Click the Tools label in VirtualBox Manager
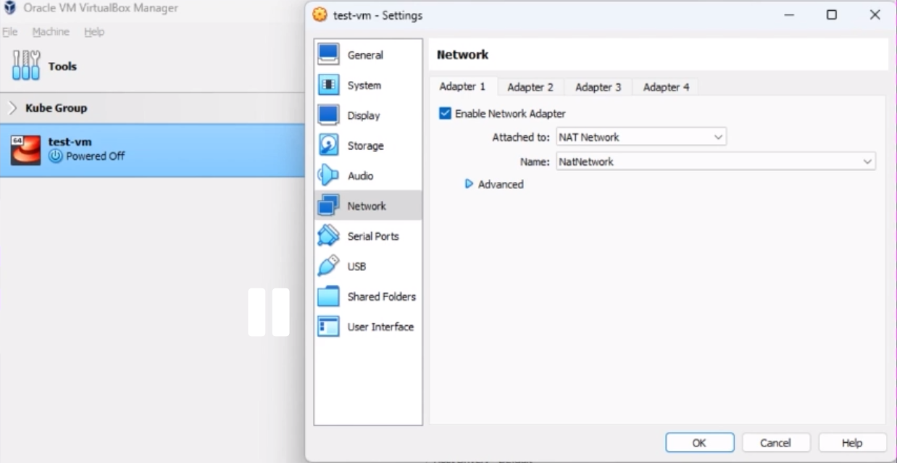The image size is (897, 463). click(x=62, y=66)
